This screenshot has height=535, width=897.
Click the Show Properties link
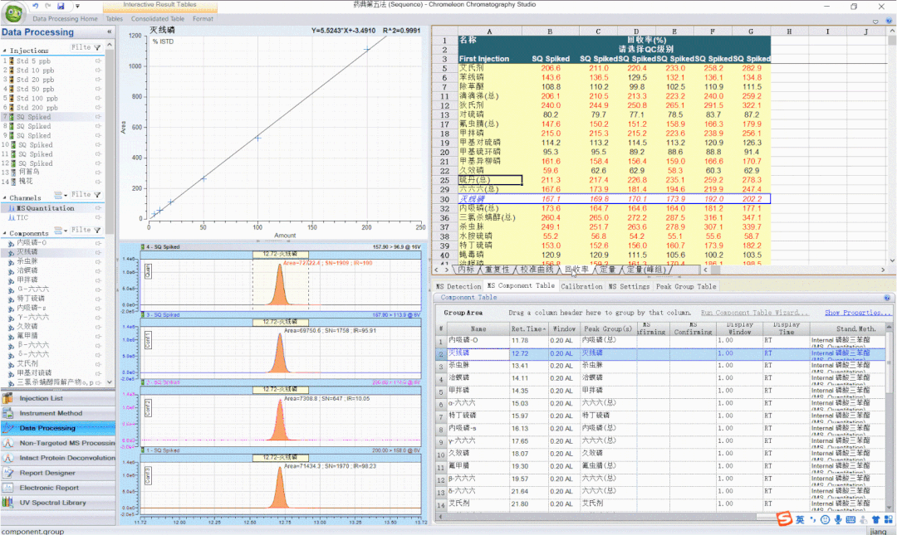[x=858, y=313]
